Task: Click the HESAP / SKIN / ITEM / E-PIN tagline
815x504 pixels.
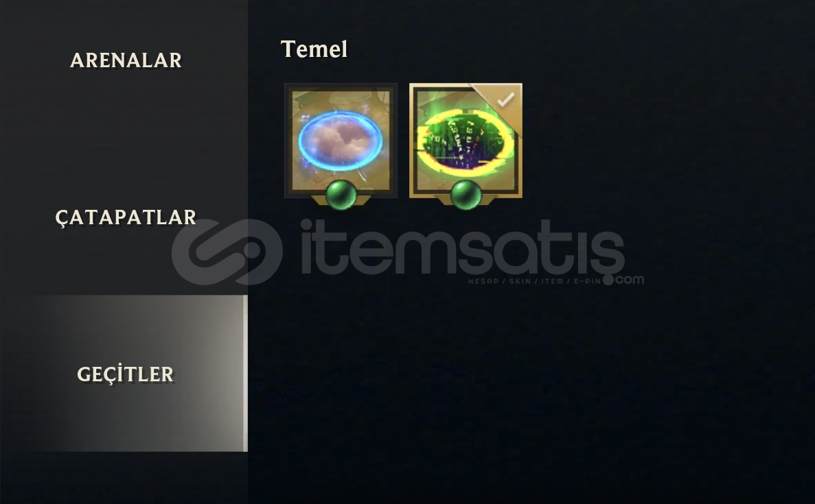Action: pyautogui.click(x=534, y=281)
